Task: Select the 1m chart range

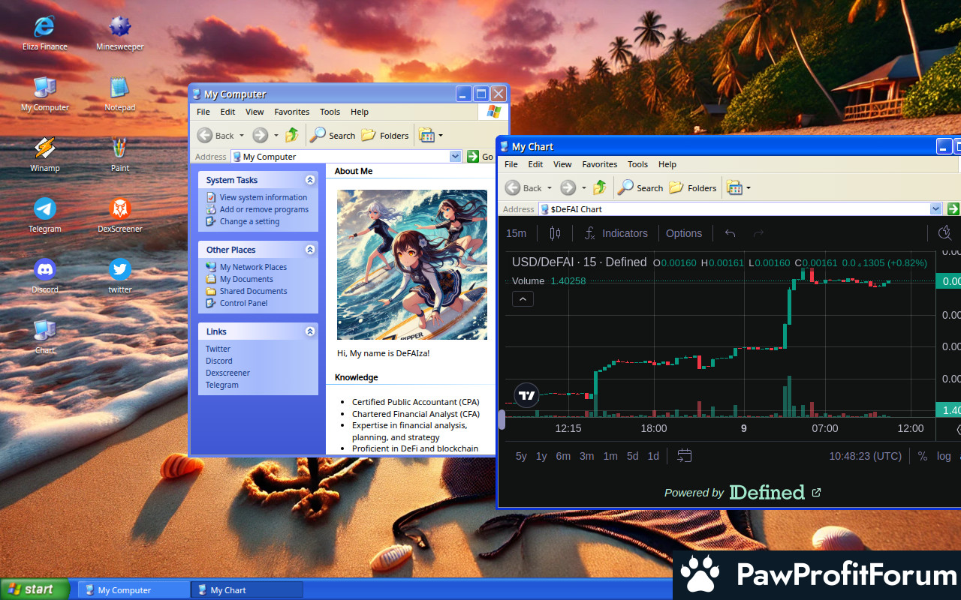Action: (x=610, y=456)
